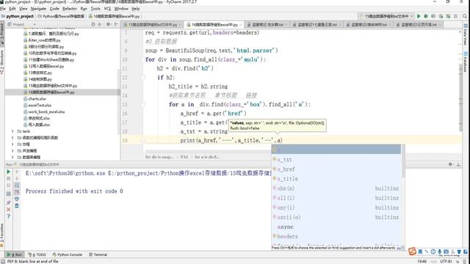This screenshot has height=264, width=470.
Task: Open excelTest.xlsx in Project tree
Action: coord(40,105)
